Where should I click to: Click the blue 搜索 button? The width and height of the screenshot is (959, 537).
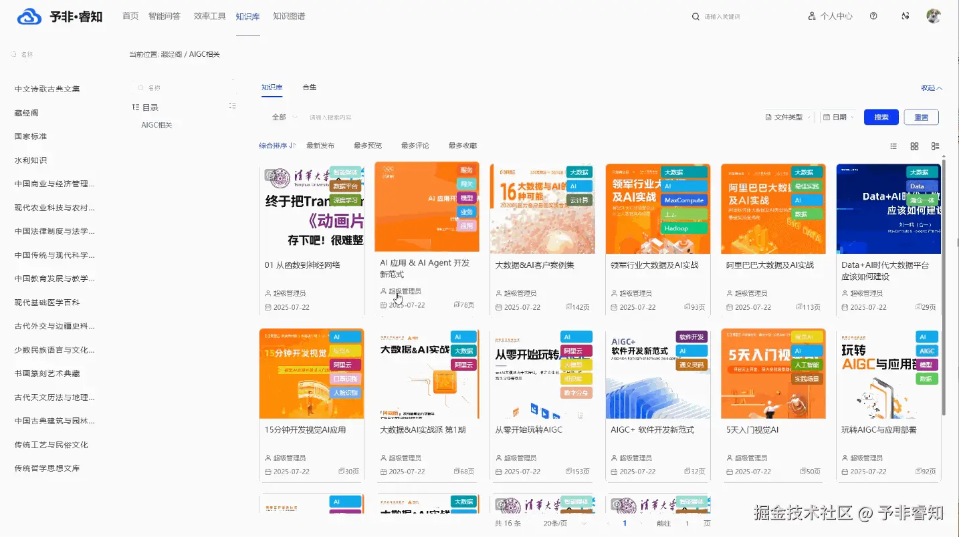pyautogui.click(x=881, y=117)
